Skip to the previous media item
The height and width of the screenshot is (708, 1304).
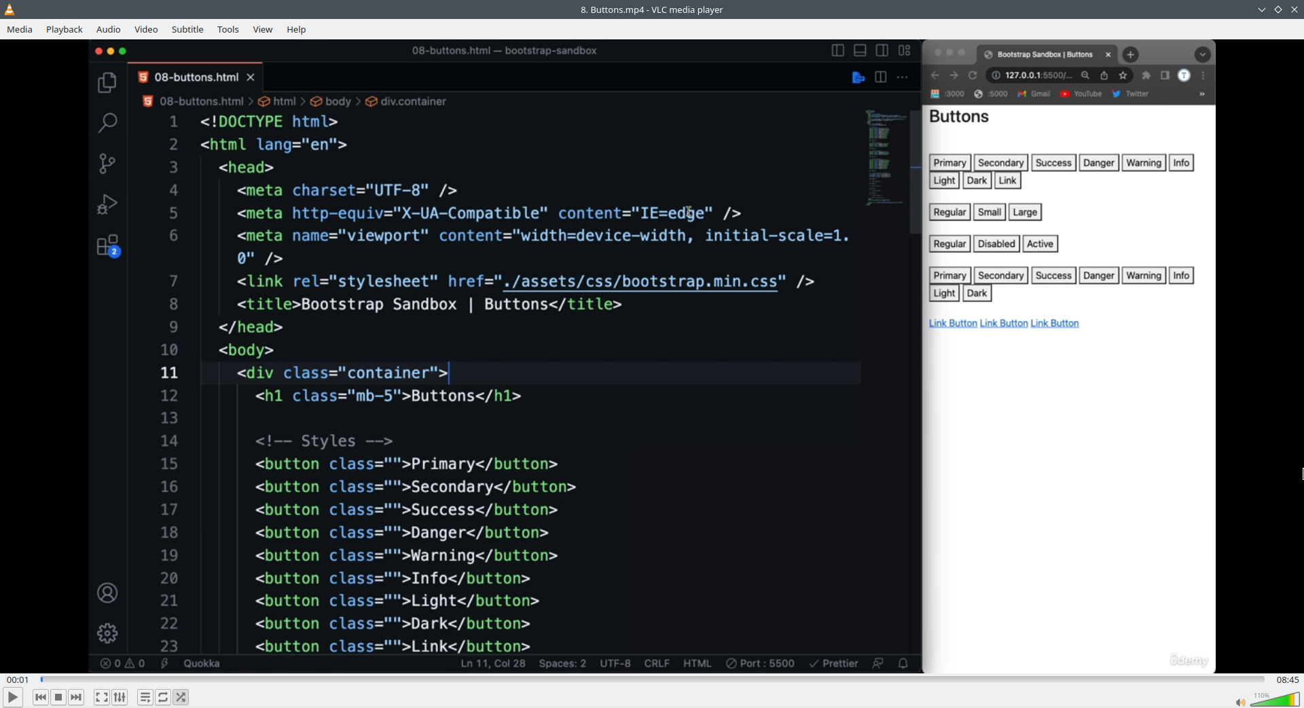41,697
